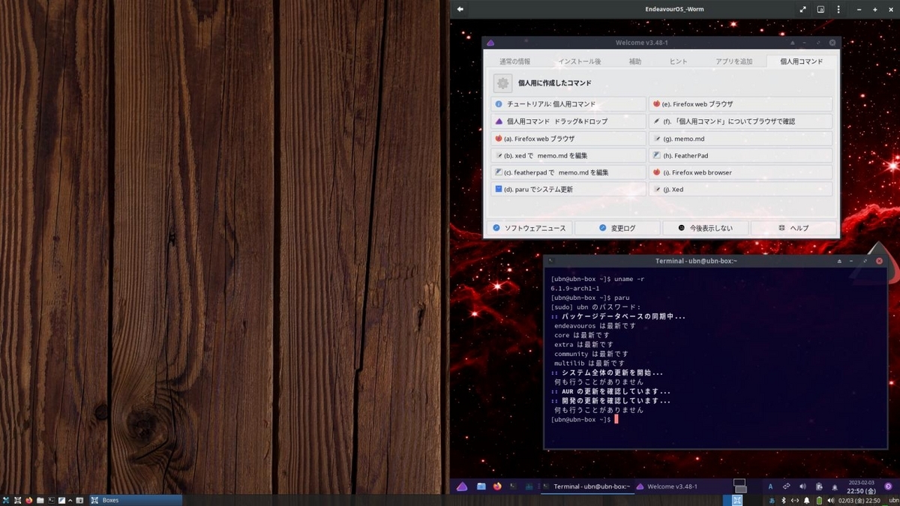Launch (j). Xed
The width and height of the screenshot is (900, 506).
[x=740, y=190]
